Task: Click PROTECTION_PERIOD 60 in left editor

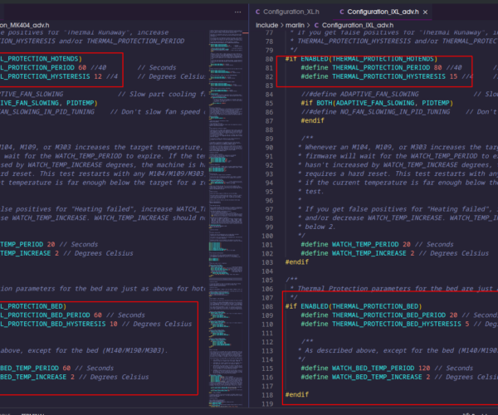Action: pyautogui.click(x=46, y=67)
